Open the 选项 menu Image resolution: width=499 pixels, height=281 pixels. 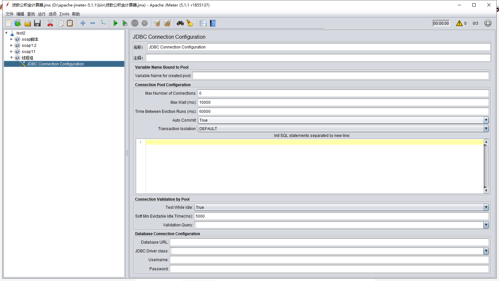(x=52, y=14)
